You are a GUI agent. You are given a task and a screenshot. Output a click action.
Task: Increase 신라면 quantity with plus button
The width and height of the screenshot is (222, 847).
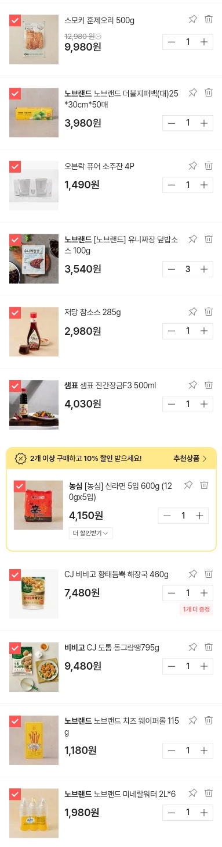click(199, 516)
